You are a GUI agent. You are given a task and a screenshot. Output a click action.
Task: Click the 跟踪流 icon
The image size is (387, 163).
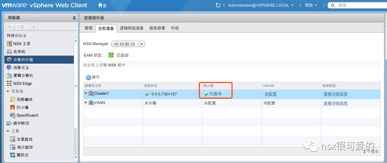click(13, 155)
